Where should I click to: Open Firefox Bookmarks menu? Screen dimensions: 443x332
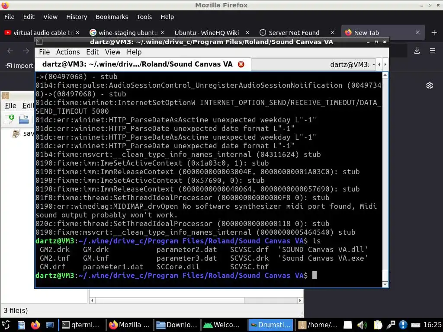coord(112,17)
